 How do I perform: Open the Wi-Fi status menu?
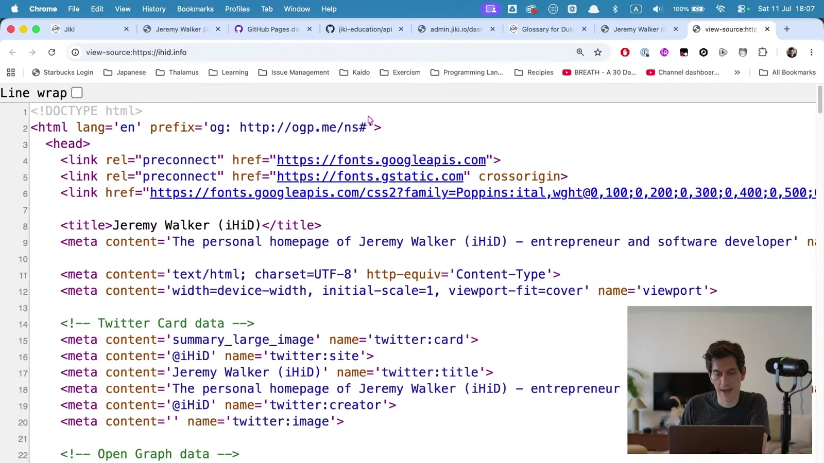coord(720,9)
